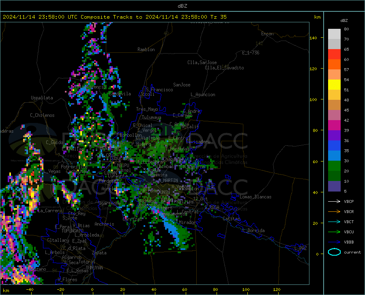Click the 'VBBB' legend label
365x295 pixels.
pos(349,242)
